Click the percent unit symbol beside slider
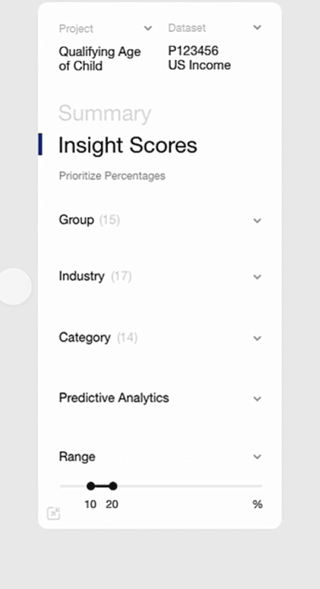 (x=258, y=505)
